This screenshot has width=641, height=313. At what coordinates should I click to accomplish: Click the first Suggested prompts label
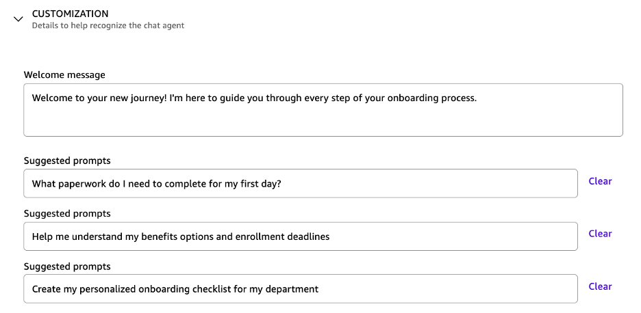(x=67, y=161)
